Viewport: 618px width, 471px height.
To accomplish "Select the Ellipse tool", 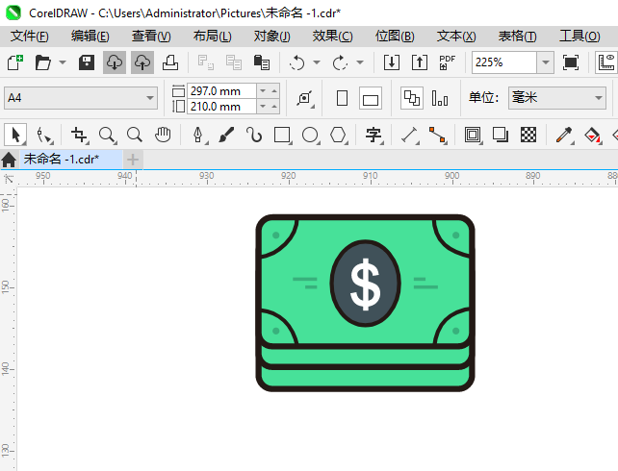I will coord(310,135).
